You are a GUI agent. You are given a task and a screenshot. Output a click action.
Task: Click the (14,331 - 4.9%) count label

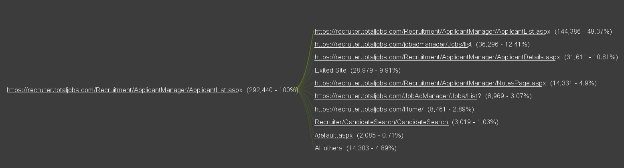pos(573,83)
